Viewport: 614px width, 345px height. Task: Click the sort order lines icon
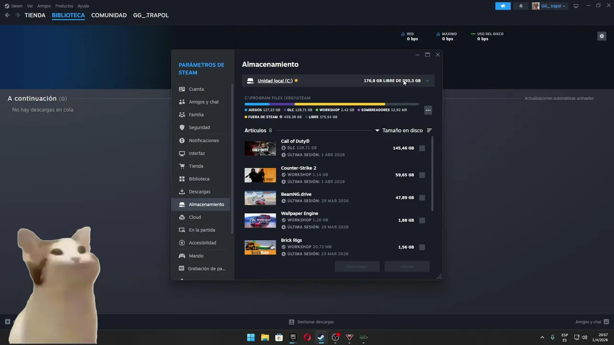click(429, 130)
